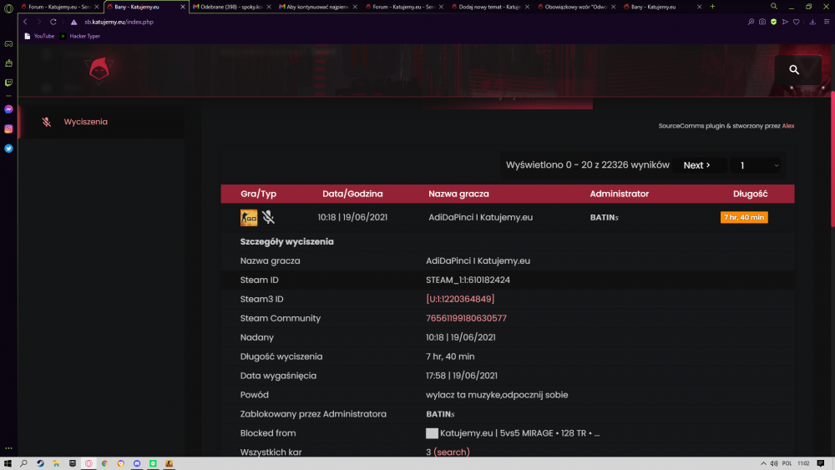This screenshot has width=835, height=470.
Task: Open sidebar three-dots setup menu
Action: pyautogui.click(x=8, y=448)
